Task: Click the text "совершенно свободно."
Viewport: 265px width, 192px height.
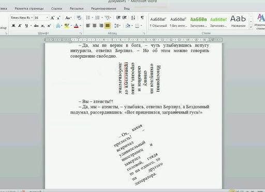Action: click(x=94, y=56)
